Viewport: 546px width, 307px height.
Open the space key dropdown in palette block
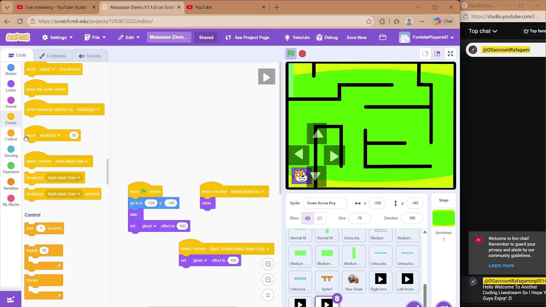tap(48, 69)
